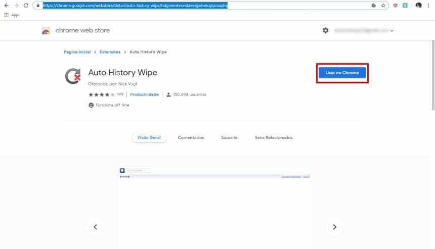The height and width of the screenshot is (249, 435).
Task: Click the Auto History Wipe breadcrumb text
Action: pyautogui.click(x=148, y=52)
